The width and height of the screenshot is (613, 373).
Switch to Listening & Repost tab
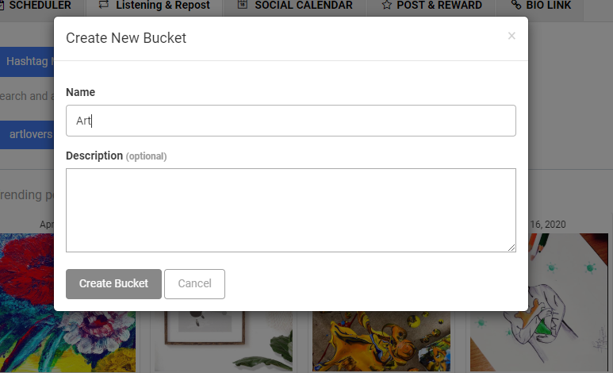click(x=154, y=6)
